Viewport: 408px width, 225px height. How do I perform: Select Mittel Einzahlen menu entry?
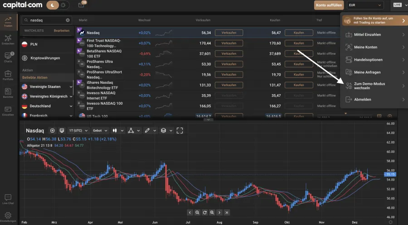pyautogui.click(x=375, y=34)
